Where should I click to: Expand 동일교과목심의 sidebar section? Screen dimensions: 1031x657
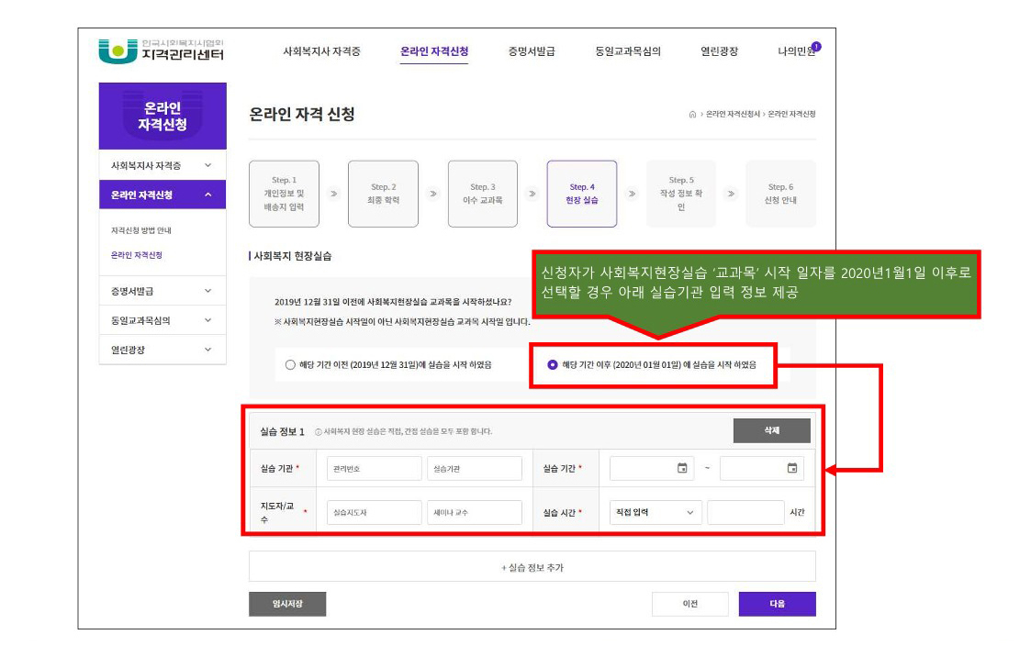(x=162, y=320)
